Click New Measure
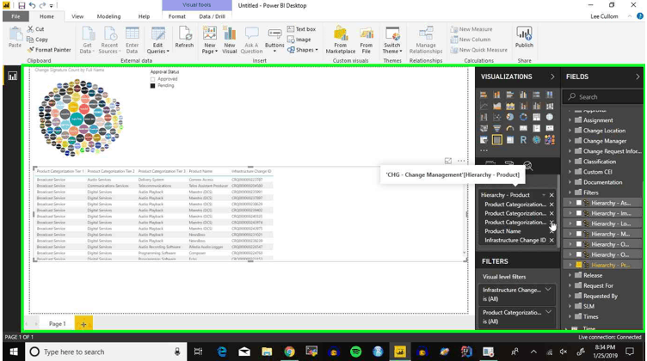Viewport: 647px width, 361px height. [471, 29]
